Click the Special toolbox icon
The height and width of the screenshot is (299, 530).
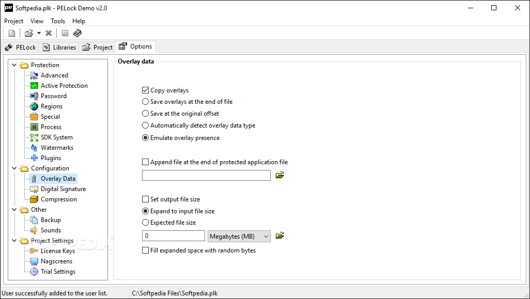(34, 117)
